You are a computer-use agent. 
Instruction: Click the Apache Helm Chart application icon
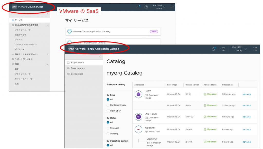138,129
